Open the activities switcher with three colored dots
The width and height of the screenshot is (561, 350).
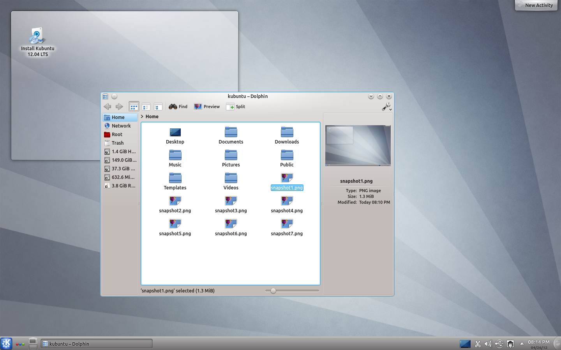click(20, 344)
